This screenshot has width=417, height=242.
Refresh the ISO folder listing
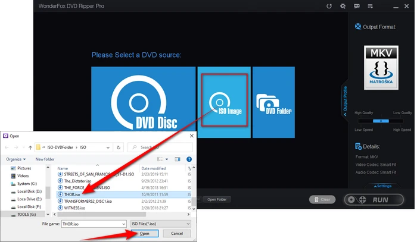[119, 147]
